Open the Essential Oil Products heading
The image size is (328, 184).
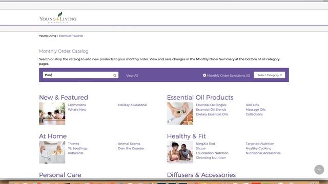click(200, 98)
